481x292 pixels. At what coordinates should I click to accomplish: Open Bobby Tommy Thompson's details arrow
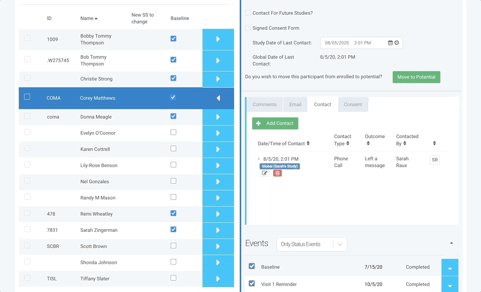click(218, 39)
